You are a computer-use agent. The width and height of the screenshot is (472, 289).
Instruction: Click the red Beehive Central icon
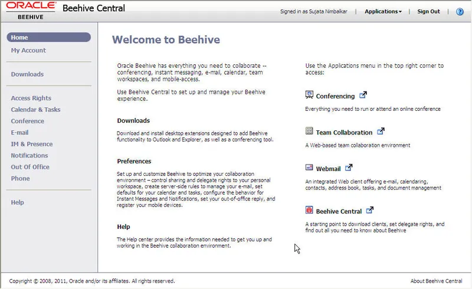click(309, 210)
